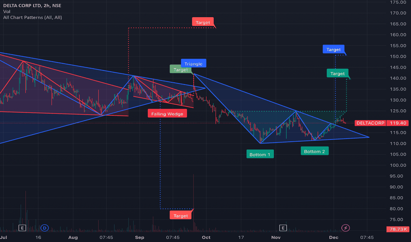
Task: Click the Dec label on time axis
Action: pos(334,237)
